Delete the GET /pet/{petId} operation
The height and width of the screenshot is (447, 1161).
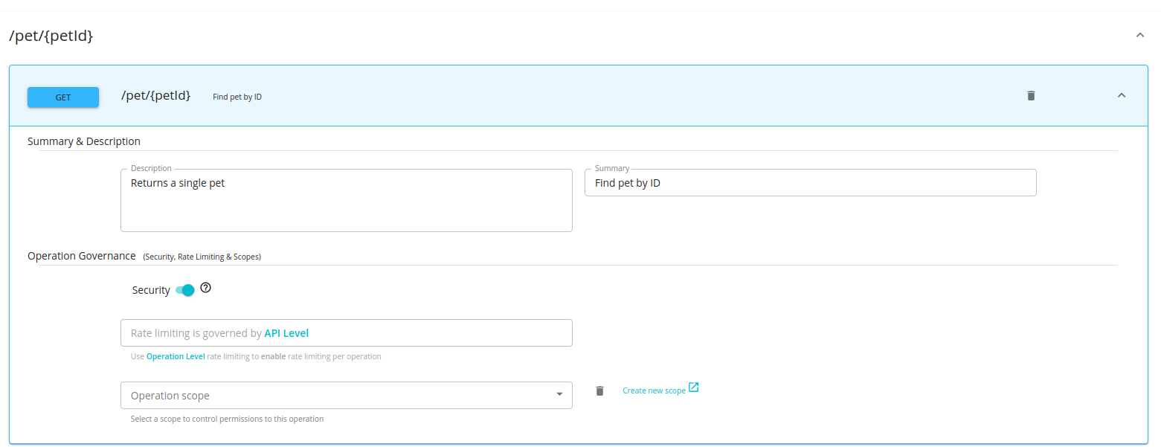click(x=1031, y=95)
